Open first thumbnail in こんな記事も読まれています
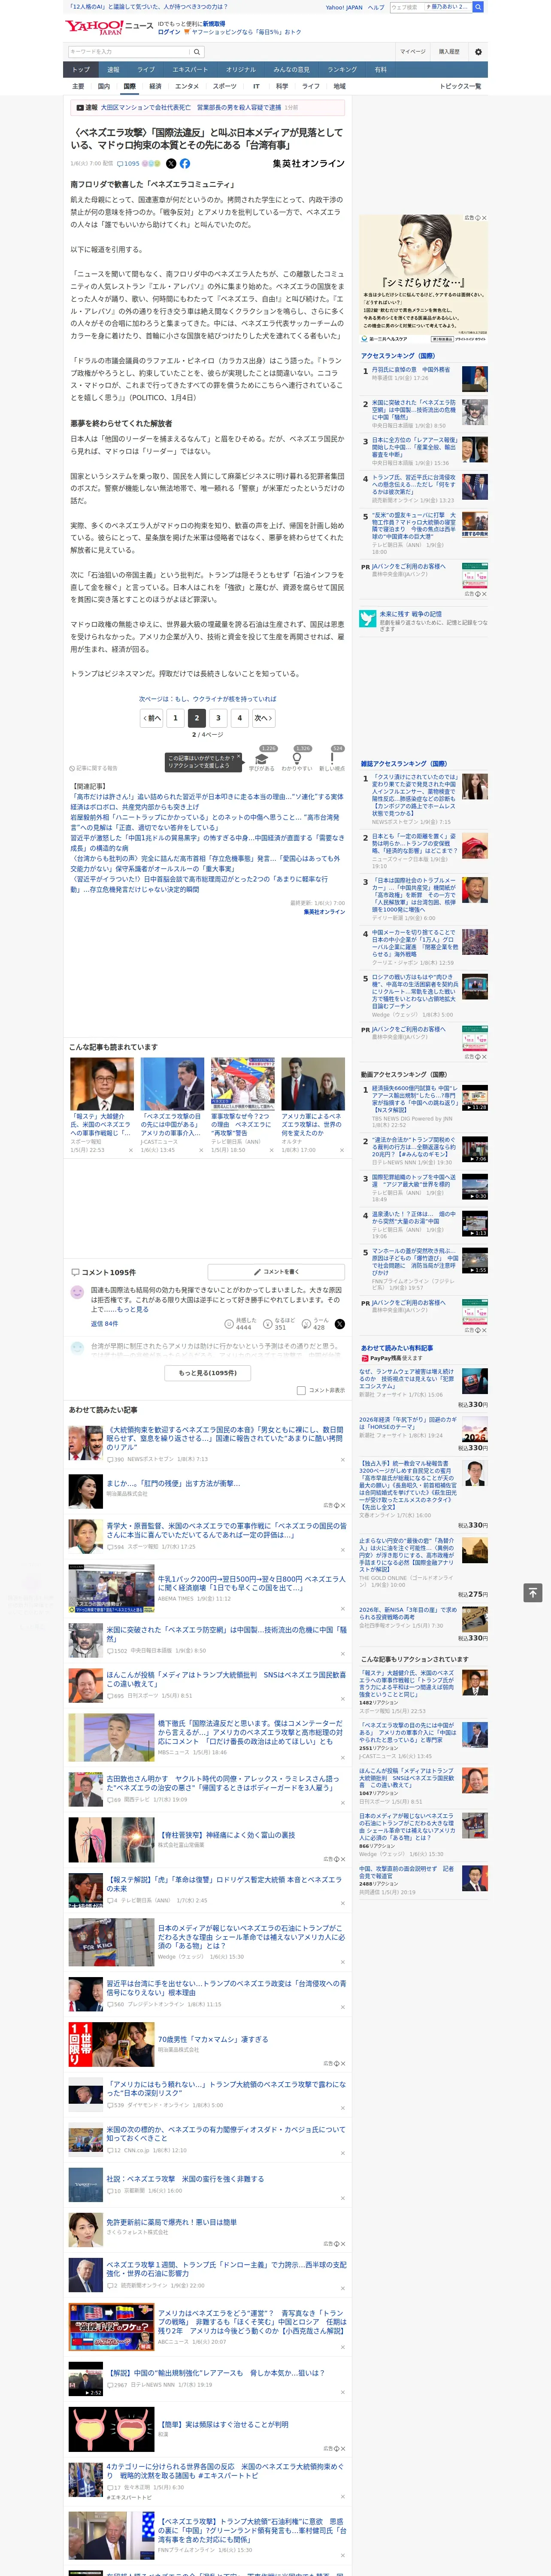This screenshot has width=551, height=2576. tap(102, 1084)
